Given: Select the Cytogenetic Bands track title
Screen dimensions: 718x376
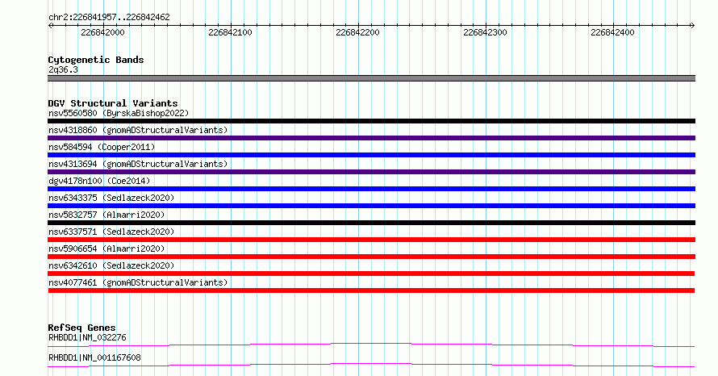Looking at the screenshot, I should tap(96, 60).
